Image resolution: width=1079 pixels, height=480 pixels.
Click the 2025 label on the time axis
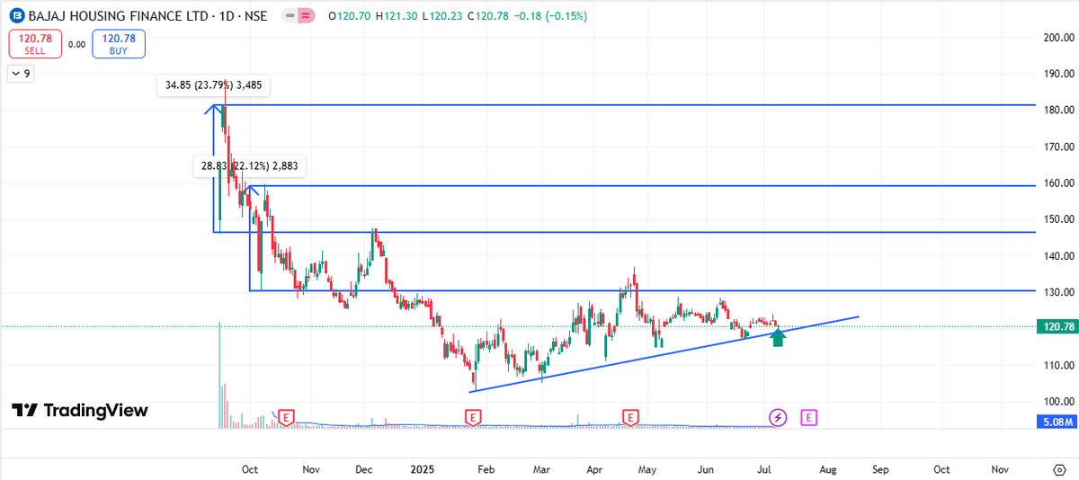coord(423,469)
